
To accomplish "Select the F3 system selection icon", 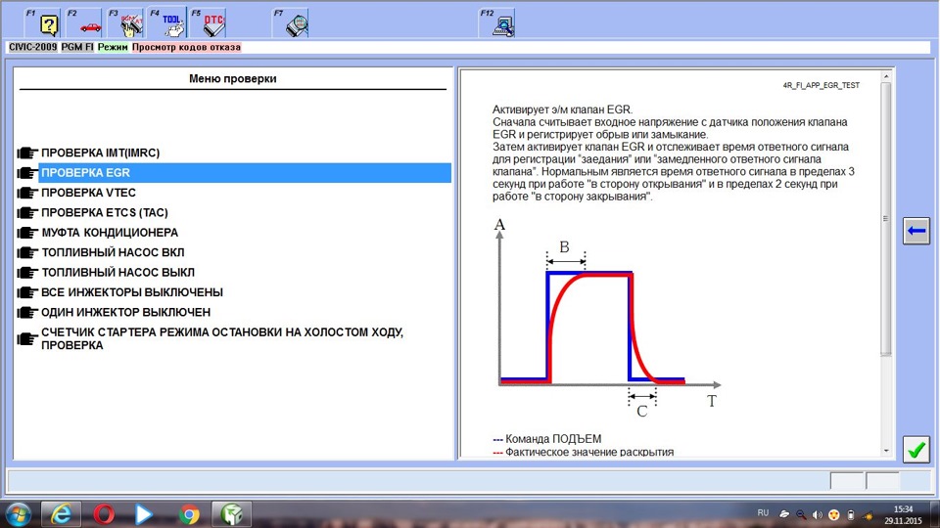I will 125,23.
